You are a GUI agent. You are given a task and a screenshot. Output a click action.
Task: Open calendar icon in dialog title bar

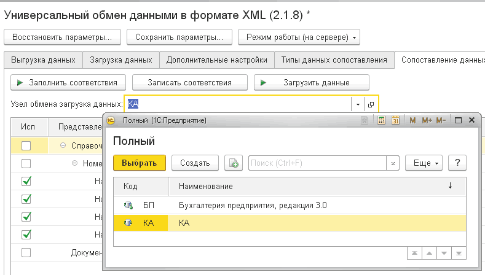tap(396, 120)
